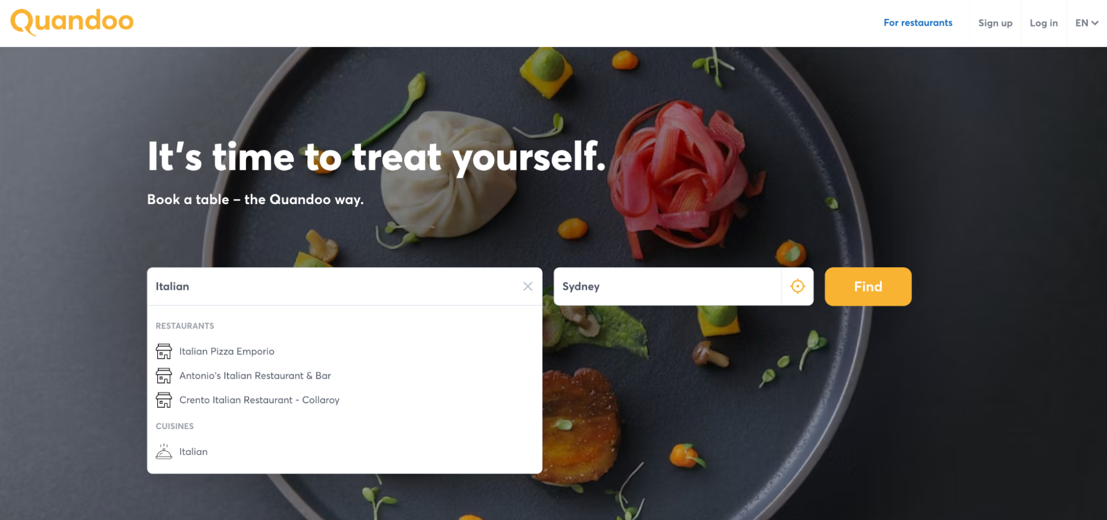Viewport: 1107px width, 520px height.
Task: Open the For restaurants page
Action: coord(918,23)
